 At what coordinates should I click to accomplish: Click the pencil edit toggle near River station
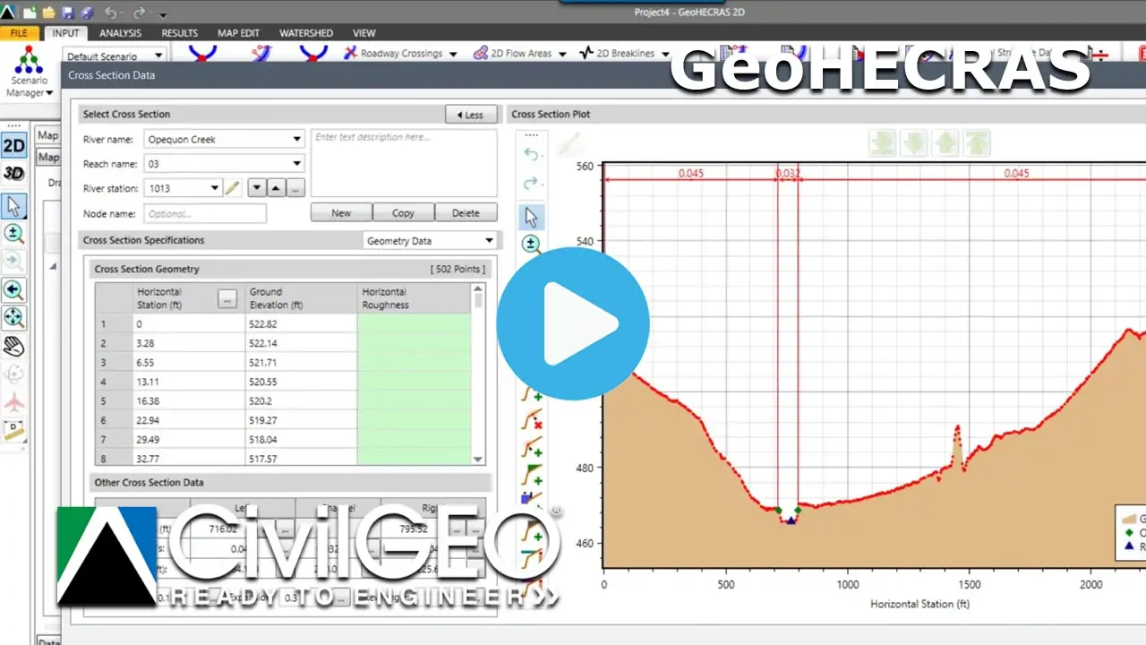click(233, 188)
